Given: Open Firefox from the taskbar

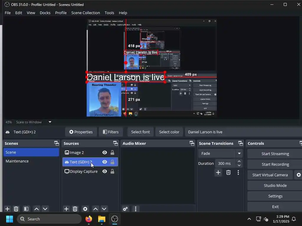Looking at the screenshot, I should (x=88, y=219).
